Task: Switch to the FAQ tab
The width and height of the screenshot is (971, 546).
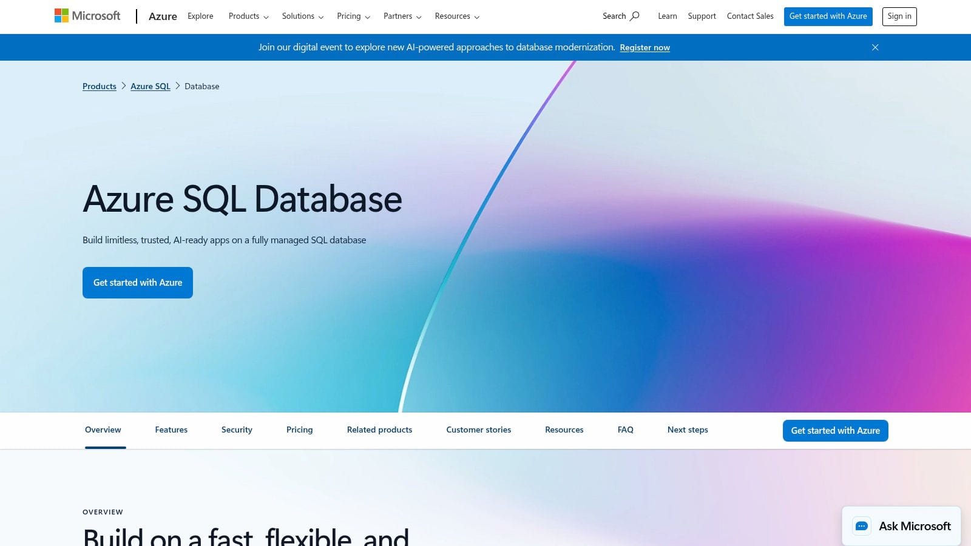Action: [x=625, y=430]
